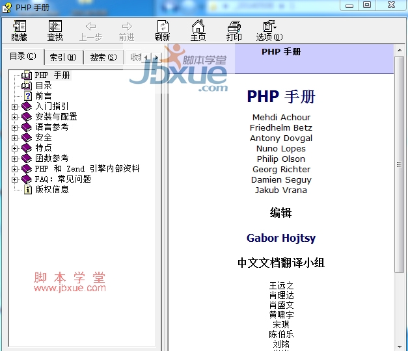408x351 pixels.
Task: Click the purple book icon for 函数参考
Action: 27,159
